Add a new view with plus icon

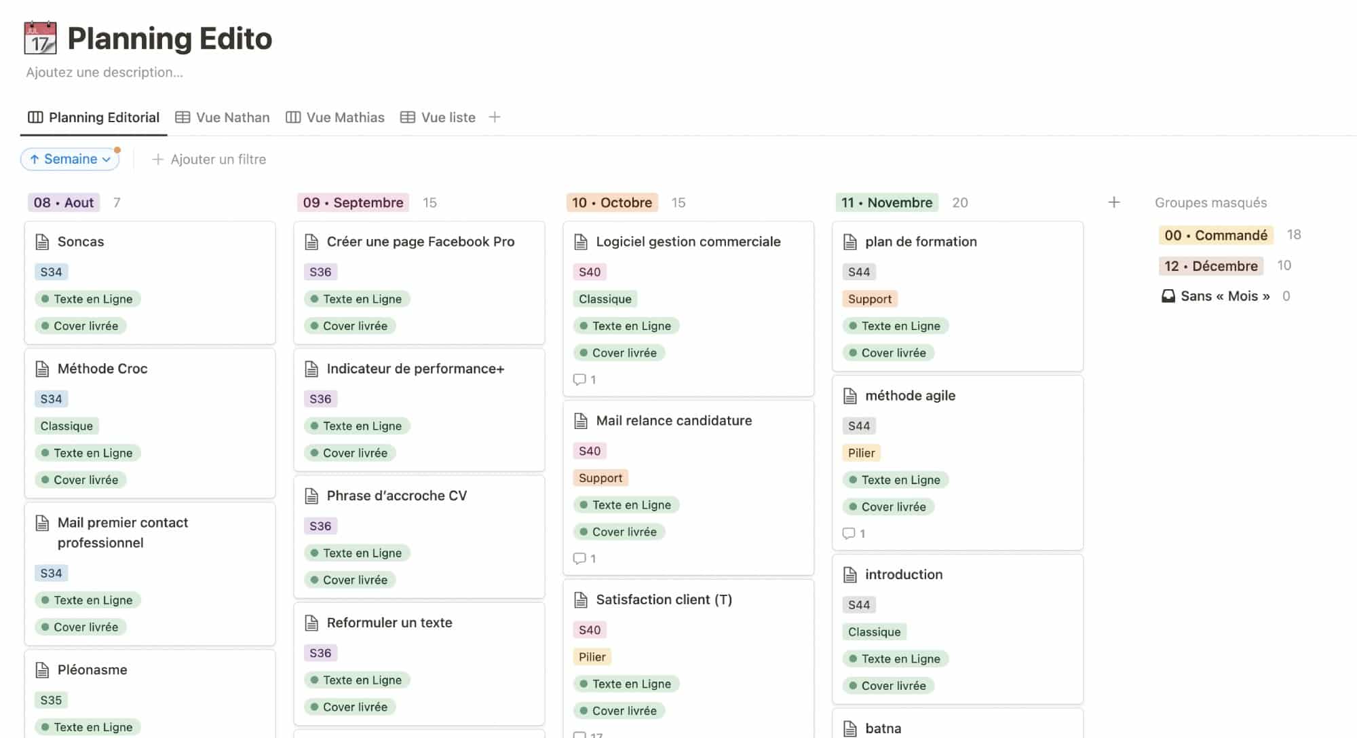tap(495, 117)
